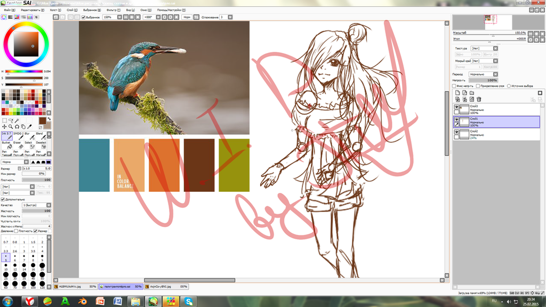Show the RGB sliders panel
Image resolution: width=546 pixels, height=307 pixels.
[10, 17]
